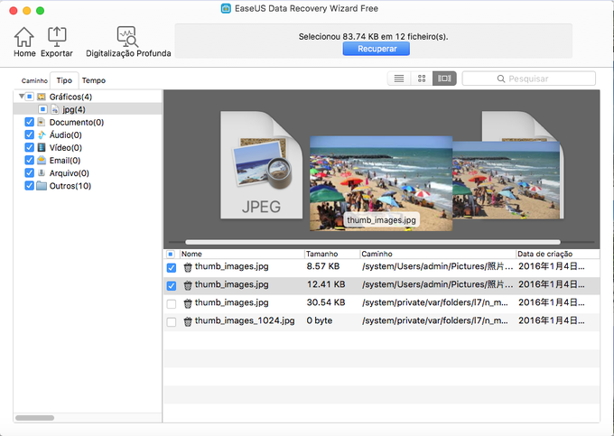Check the thumb_images_1024.jpg file checkbox
The height and width of the screenshot is (436, 614).
click(172, 321)
